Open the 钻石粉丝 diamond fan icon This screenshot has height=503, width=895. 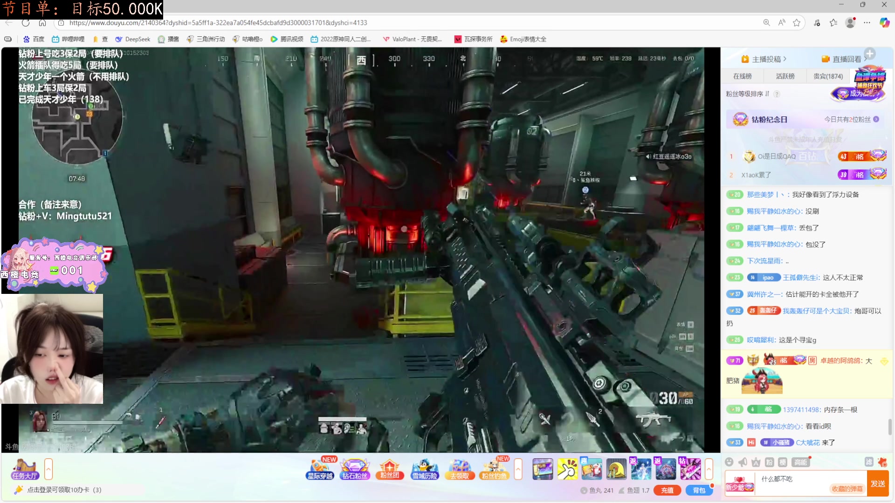[x=355, y=469]
